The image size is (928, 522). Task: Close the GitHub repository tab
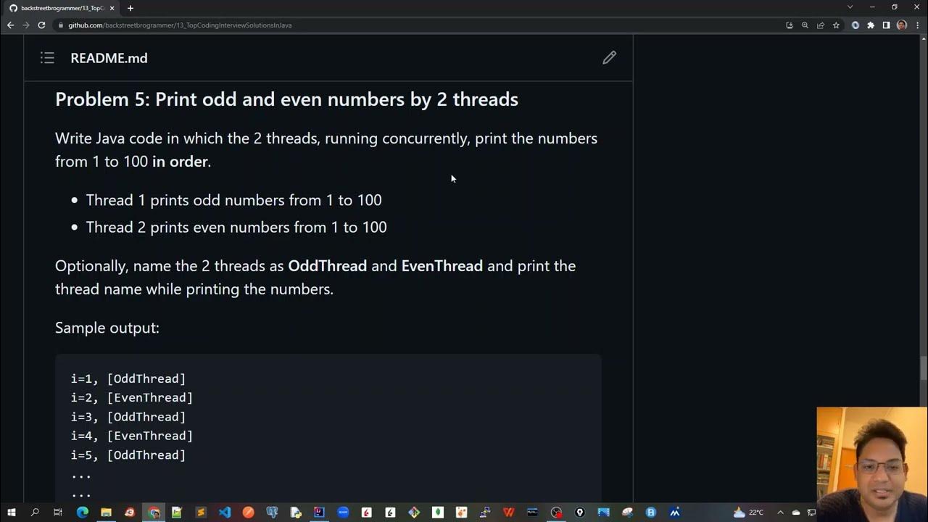coord(112,8)
